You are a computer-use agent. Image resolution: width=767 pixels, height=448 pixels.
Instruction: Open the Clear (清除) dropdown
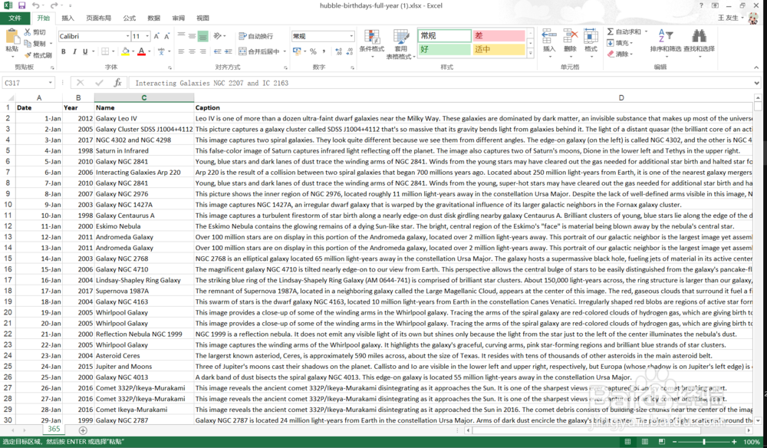click(x=620, y=54)
